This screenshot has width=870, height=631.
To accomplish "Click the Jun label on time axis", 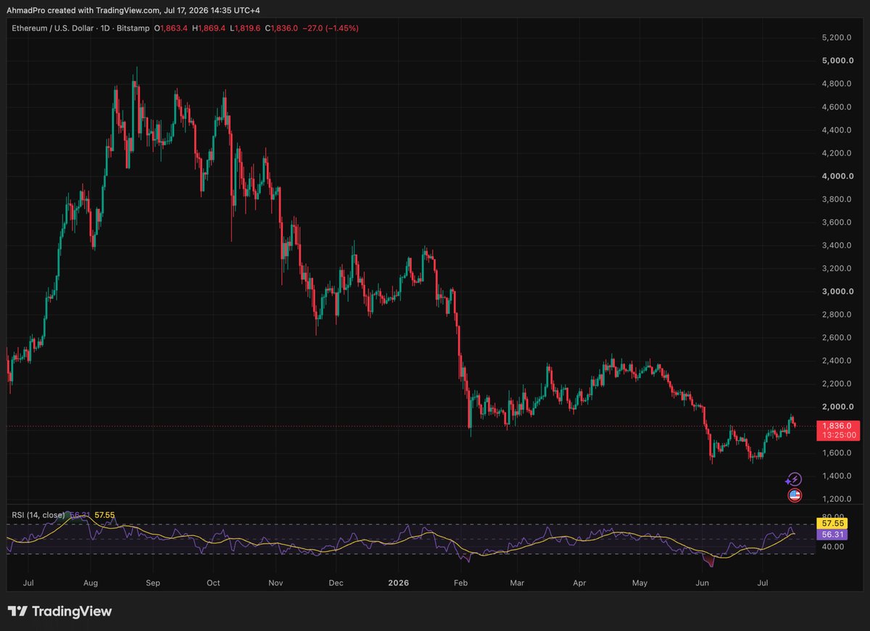I will click(702, 582).
